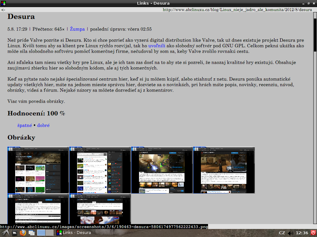
Task: Switch to the first (blue) workspace
Action: click(41, 233)
